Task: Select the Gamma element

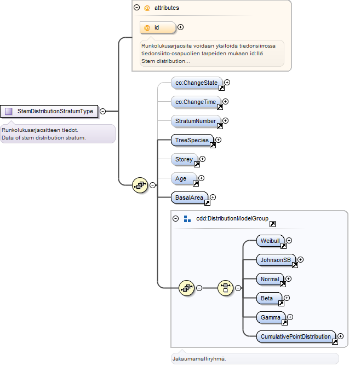Action: click(271, 317)
